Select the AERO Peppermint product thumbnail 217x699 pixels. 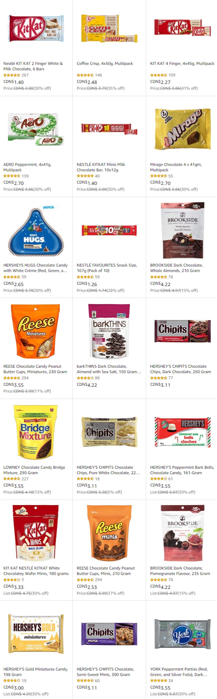coord(36,129)
